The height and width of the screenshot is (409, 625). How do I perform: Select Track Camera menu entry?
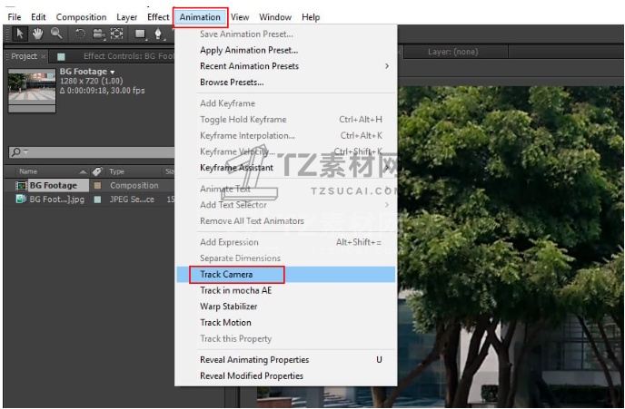click(x=286, y=275)
